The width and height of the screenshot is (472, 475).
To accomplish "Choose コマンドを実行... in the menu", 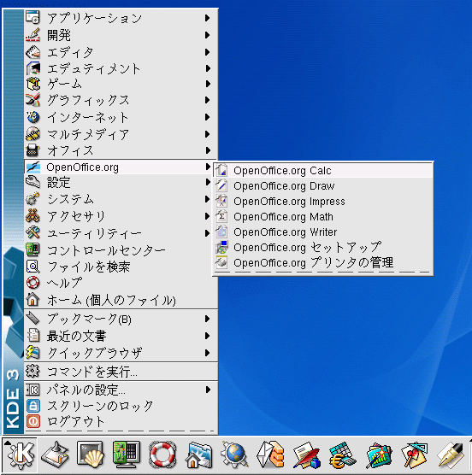I will tap(121, 372).
